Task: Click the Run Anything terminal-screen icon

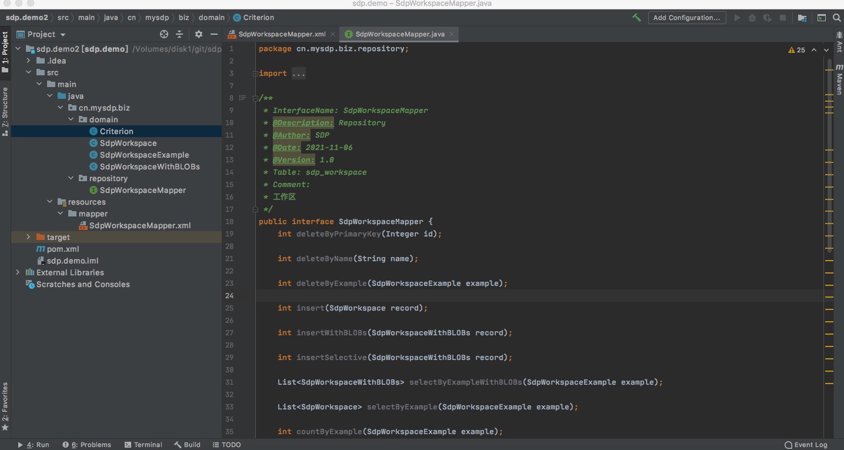Action: 822,18
